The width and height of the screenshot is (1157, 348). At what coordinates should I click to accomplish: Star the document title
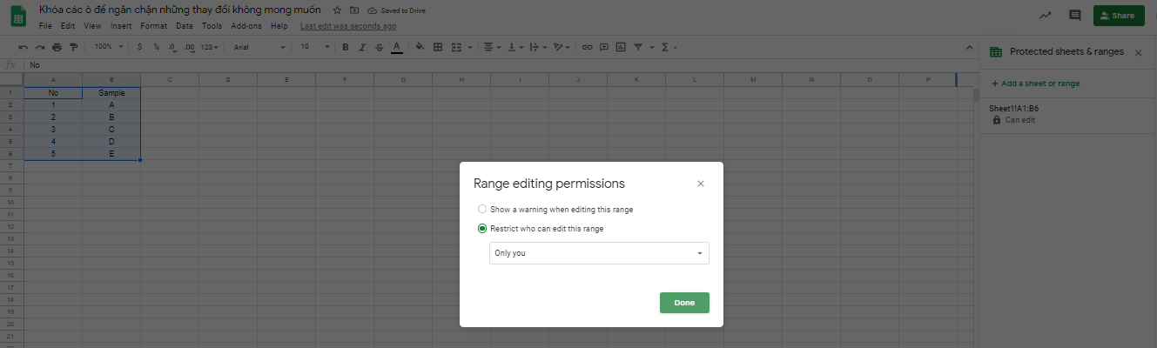337,10
